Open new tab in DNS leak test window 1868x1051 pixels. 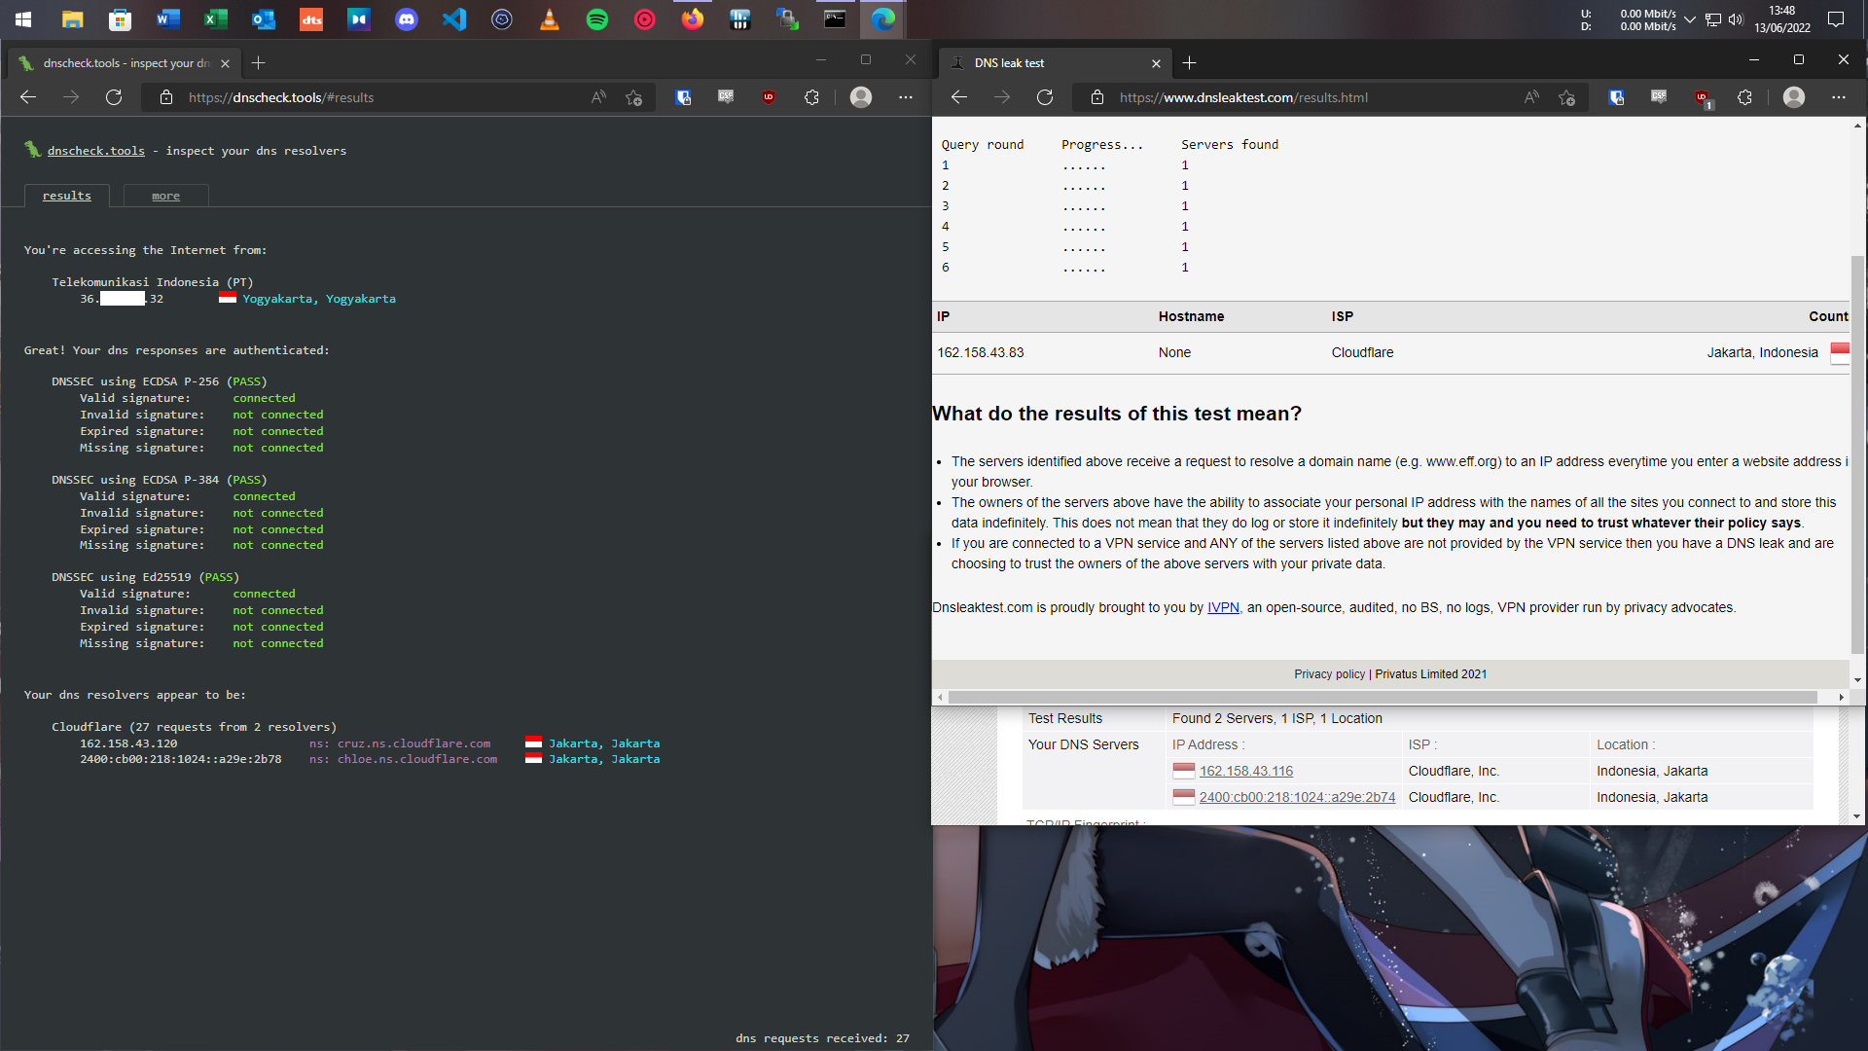point(1189,63)
